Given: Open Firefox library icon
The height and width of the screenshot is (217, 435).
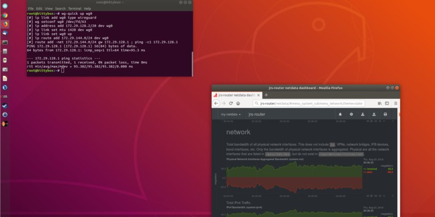Looking at the screenshot, I should (x=379, y=103).
